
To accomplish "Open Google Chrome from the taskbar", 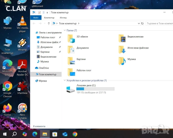I will click(75, 134).
